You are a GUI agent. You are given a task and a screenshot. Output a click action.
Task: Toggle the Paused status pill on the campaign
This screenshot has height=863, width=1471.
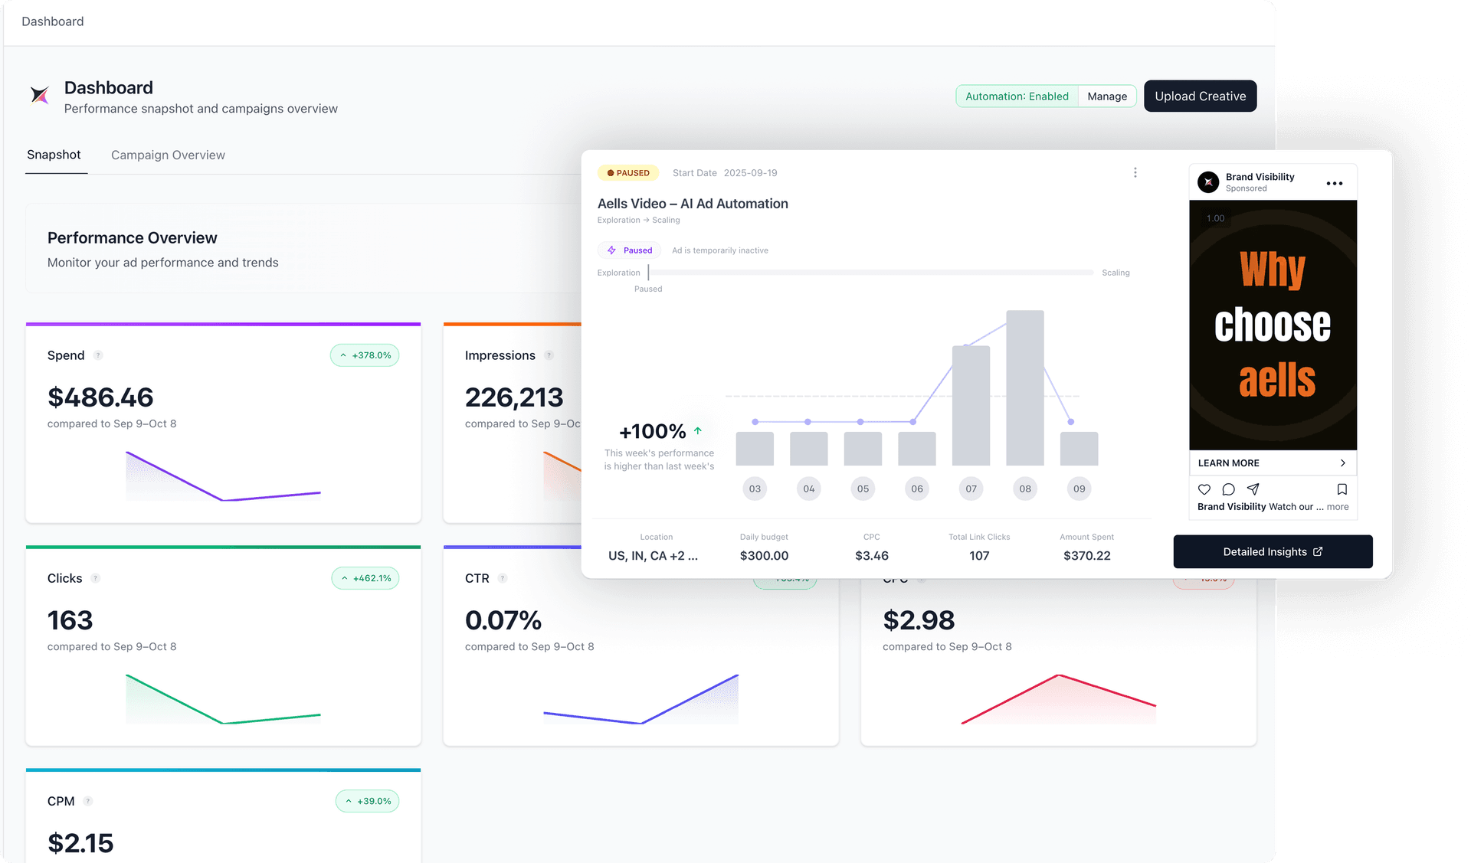click(630, 250)
